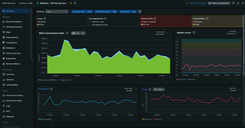Screen dimensions: 245x128
Task: Open the service info icon beside the star
Action: pyautogui.click(x=75, y=3)
